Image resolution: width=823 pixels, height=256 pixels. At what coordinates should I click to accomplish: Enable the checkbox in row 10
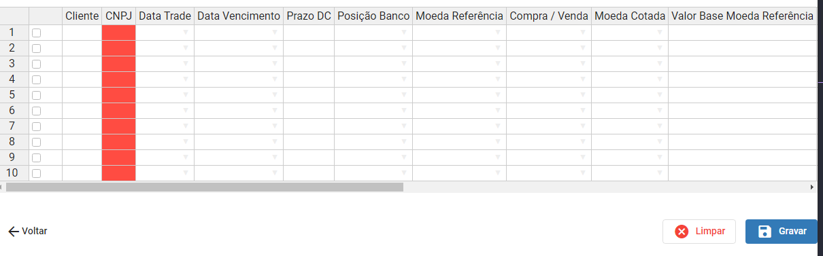(x=37, y=173)
